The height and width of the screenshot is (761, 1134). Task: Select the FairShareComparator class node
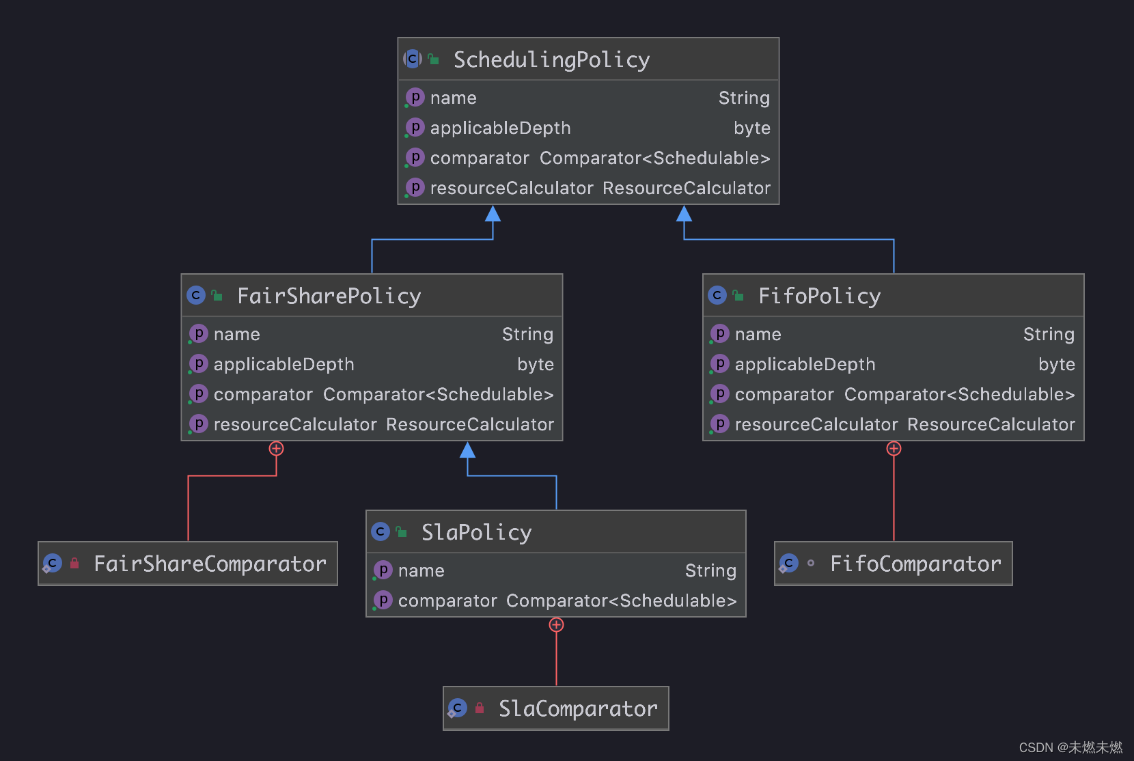coord(188,564)
